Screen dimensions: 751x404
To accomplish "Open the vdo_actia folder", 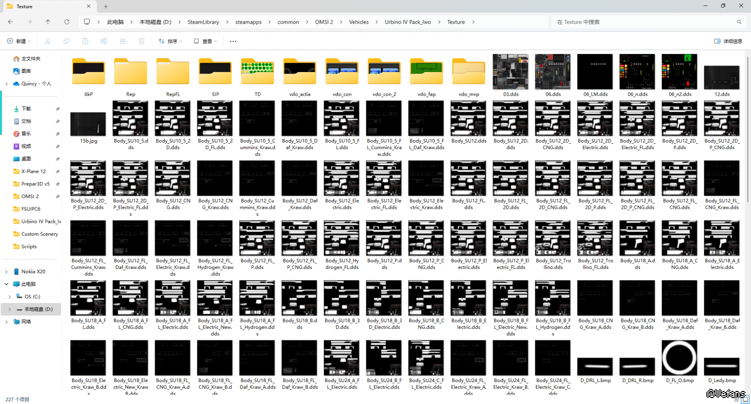I will click(299, 72).
